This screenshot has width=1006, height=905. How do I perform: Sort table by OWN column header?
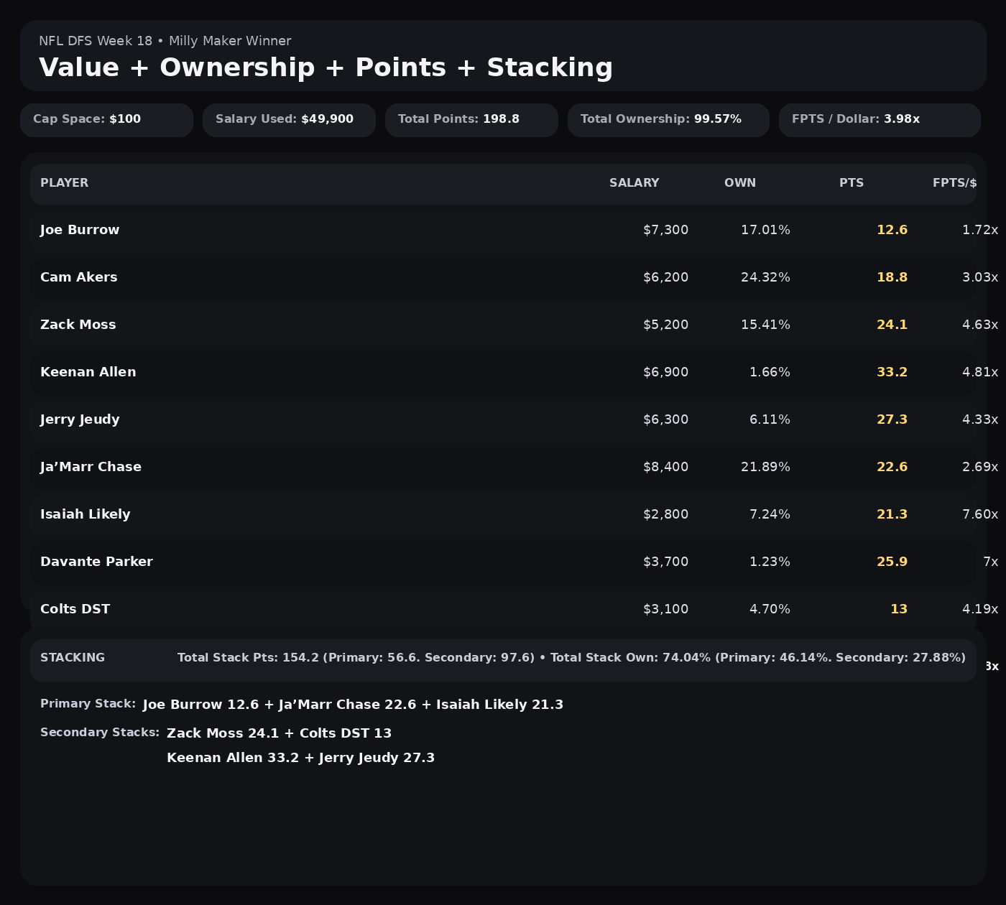coord(739,183)
